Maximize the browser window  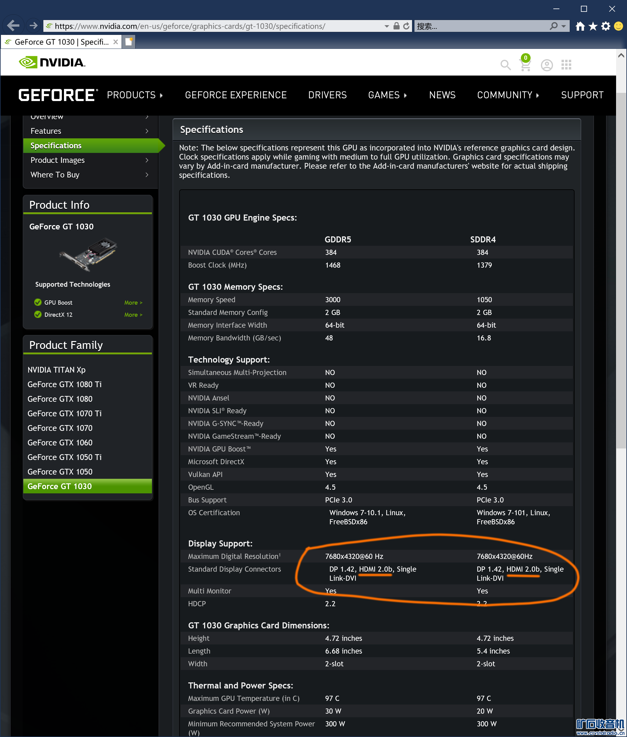coord(584,9)
